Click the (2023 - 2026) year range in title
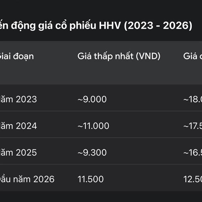This screenshot has width=202, height=202. 158,26
